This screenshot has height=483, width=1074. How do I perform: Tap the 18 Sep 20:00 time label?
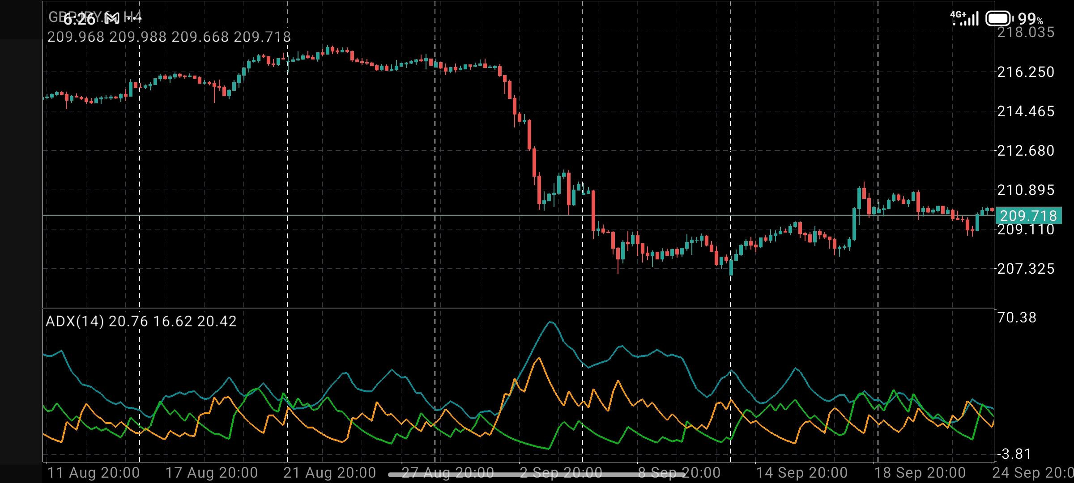point(920,473)
